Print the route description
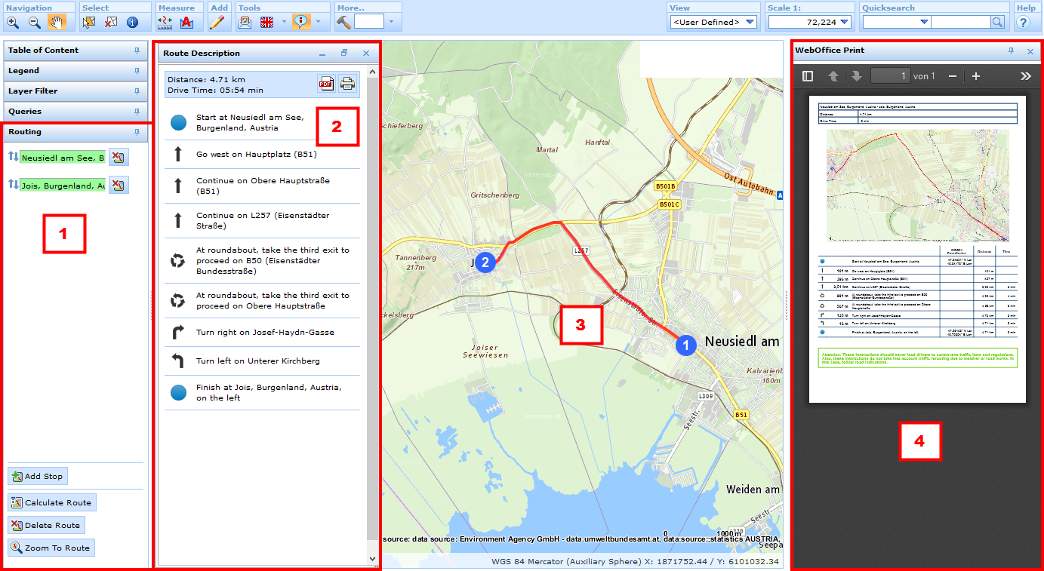Screen dimensions: 1044x571 point(346,84)
